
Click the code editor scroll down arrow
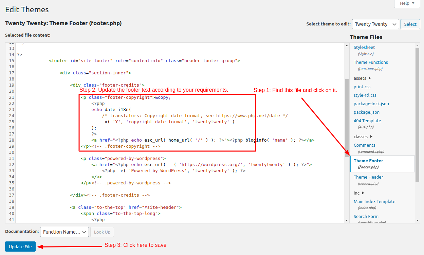pos(347,220)
